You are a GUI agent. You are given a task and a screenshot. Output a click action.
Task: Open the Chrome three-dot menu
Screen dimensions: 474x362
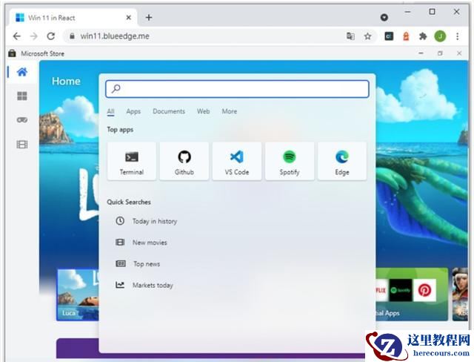[x=458, y=36]
